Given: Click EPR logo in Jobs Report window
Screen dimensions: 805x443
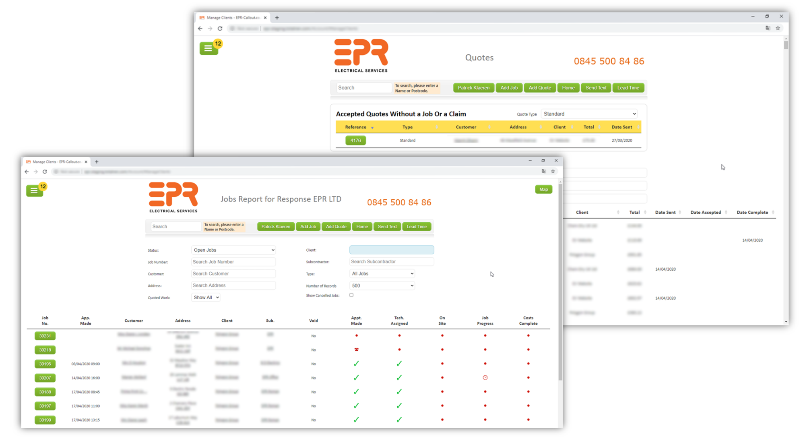Looking at the screenshot, I should coord(173,197).
